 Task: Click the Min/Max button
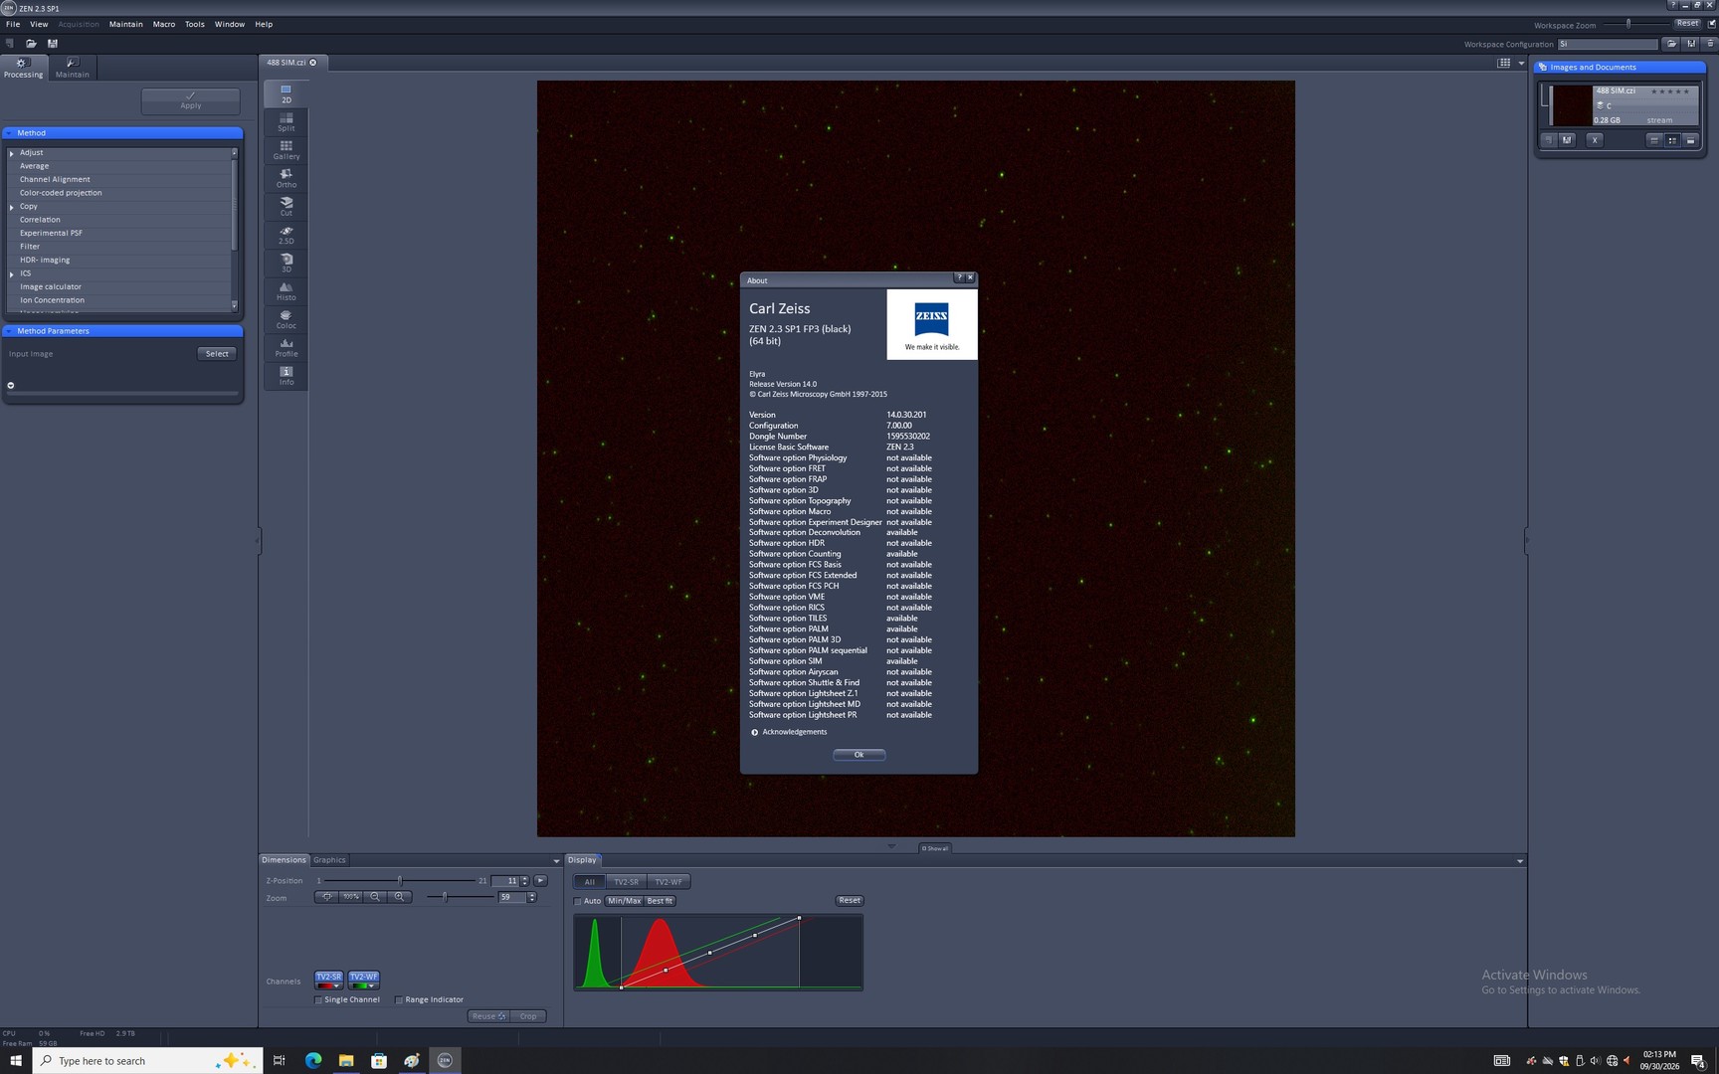coord(624,901)
